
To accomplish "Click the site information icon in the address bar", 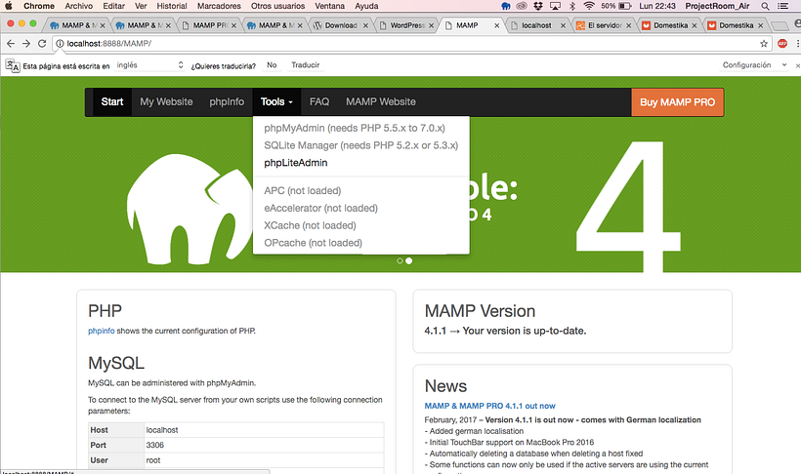I will click(x=60, y=44).
